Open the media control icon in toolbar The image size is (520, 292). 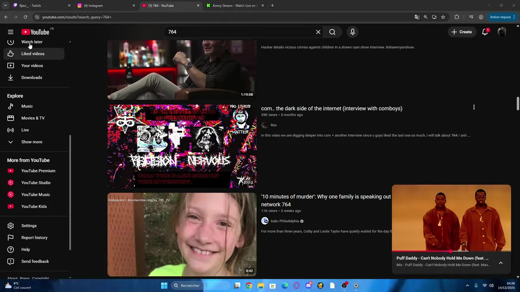point(471,17)
